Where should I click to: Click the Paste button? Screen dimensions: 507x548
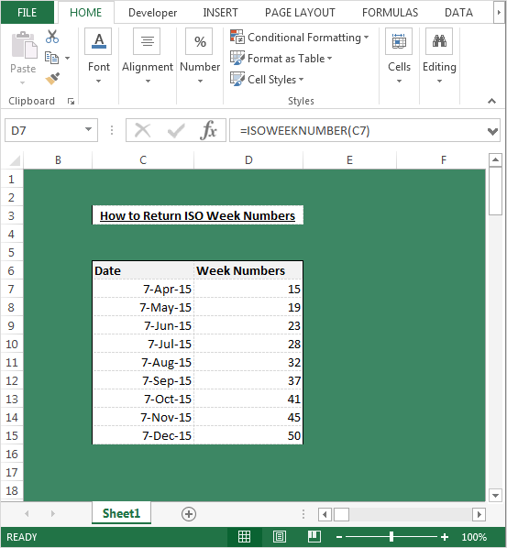tap(23, 58)
